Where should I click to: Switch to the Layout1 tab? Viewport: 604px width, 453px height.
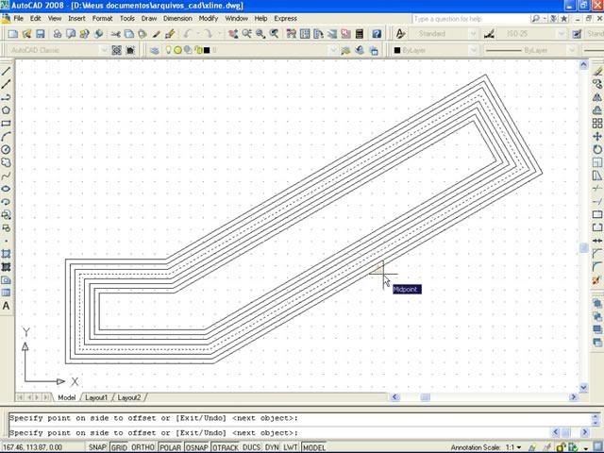tap(96, 397)
